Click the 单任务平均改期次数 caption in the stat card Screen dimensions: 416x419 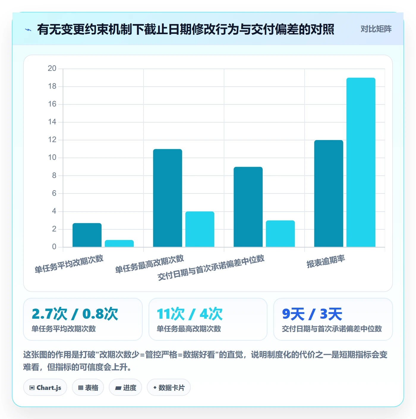point(64,329)
